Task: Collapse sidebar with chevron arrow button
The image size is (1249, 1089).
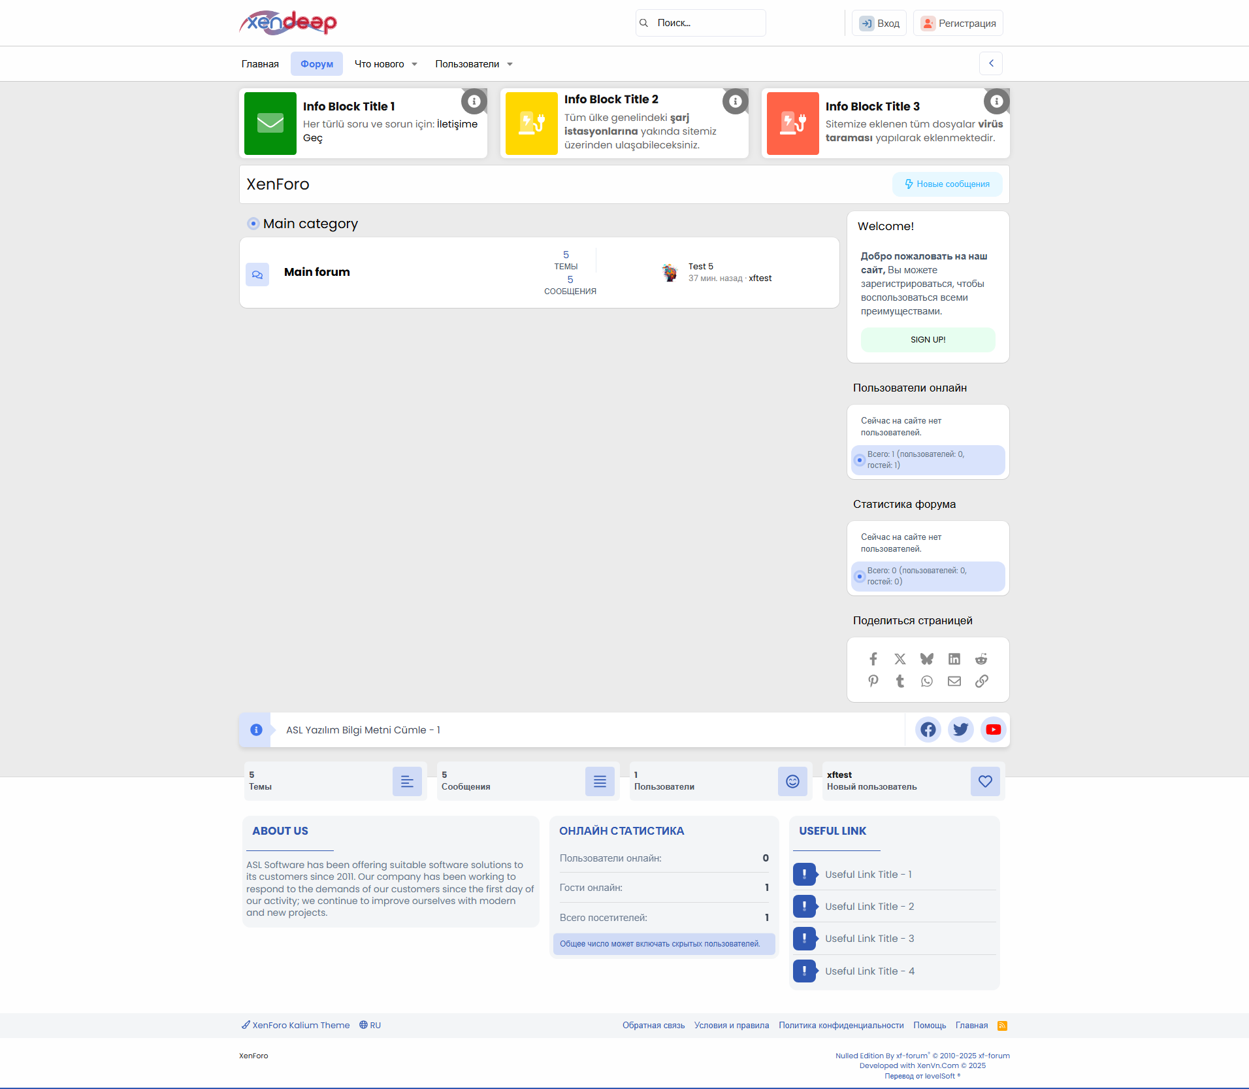Action: pyautogui.click(x=991, y=63)
